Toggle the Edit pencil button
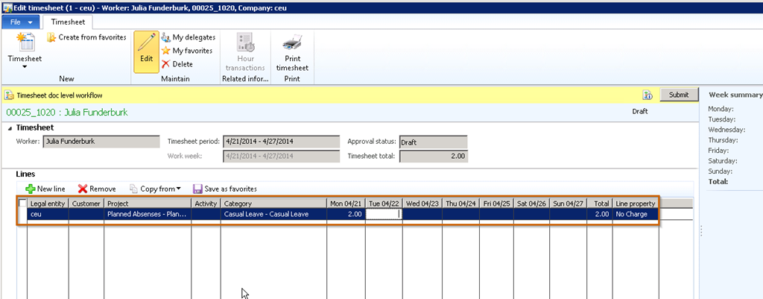Screen dimensions: 763x299 click(146, 51)
